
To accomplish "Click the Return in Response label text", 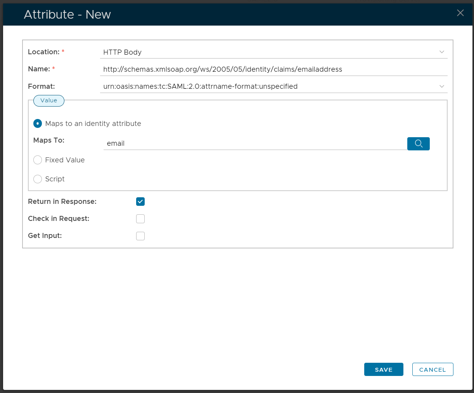I will click(x=62, y=202).
